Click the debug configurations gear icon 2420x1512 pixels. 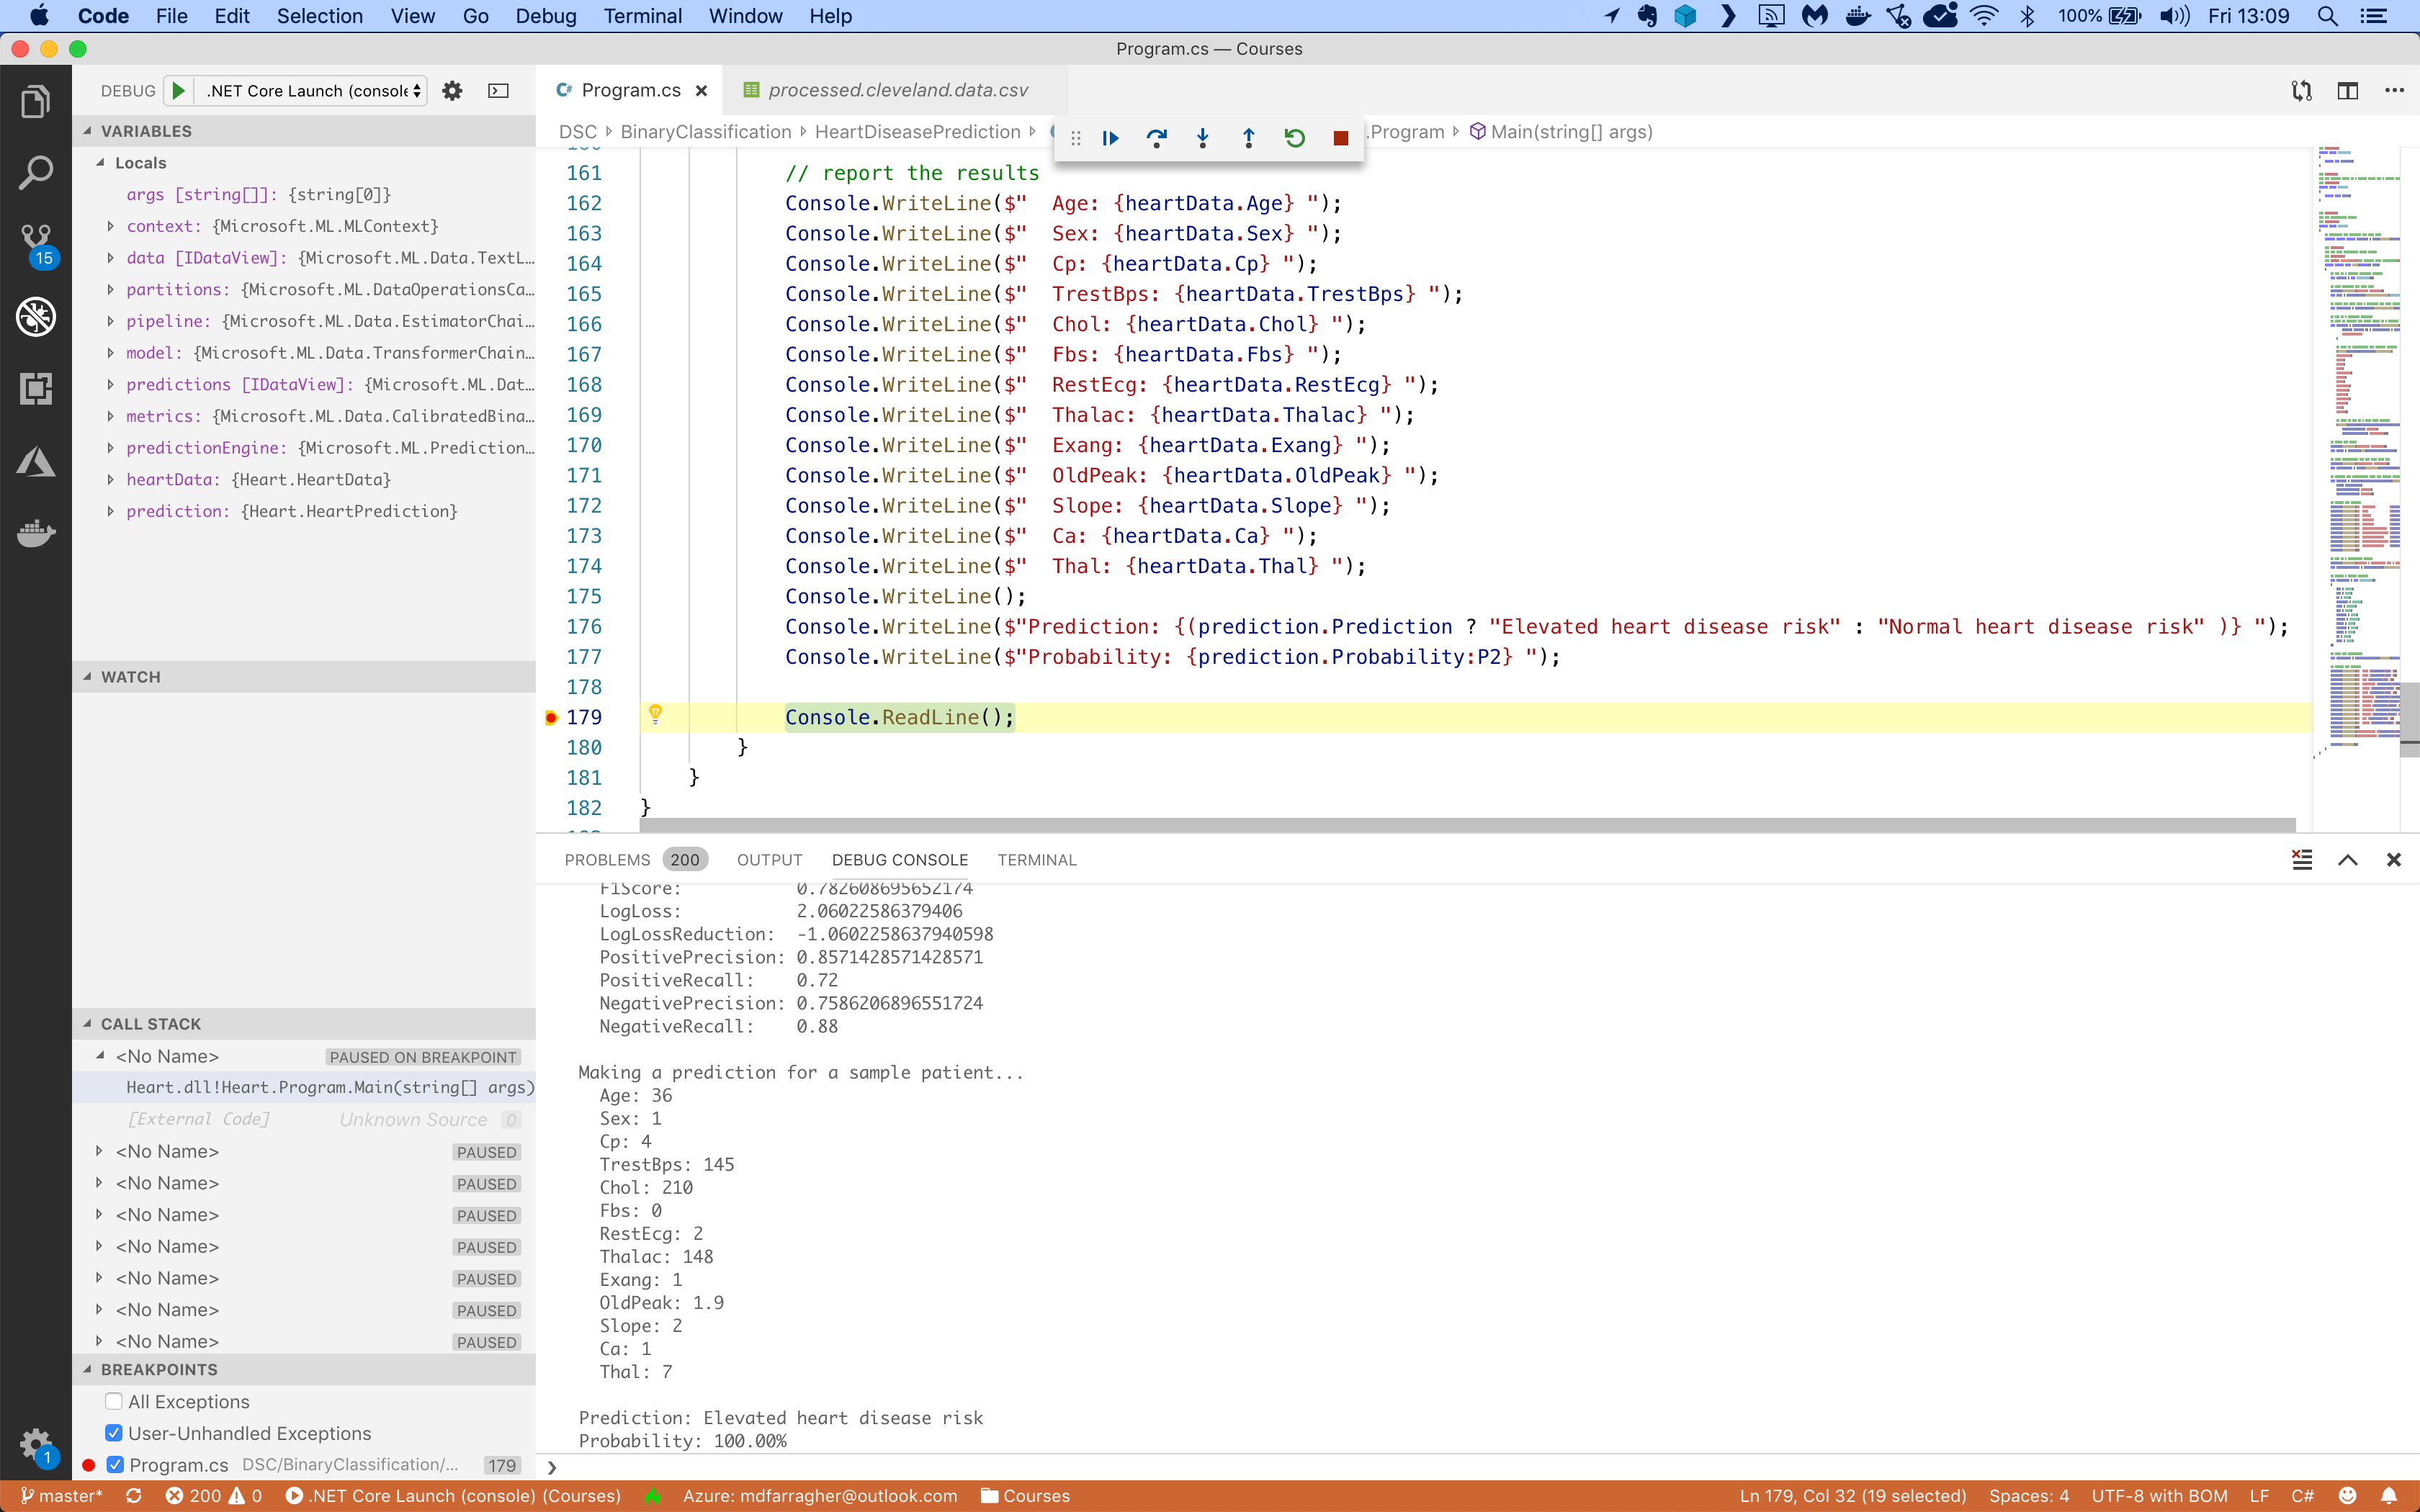point(451,90)
